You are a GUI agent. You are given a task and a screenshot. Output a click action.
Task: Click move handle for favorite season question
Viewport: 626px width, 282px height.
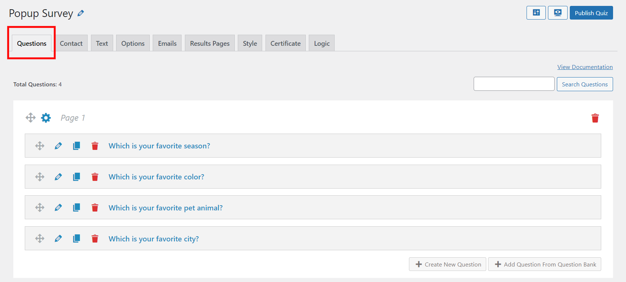40,146
